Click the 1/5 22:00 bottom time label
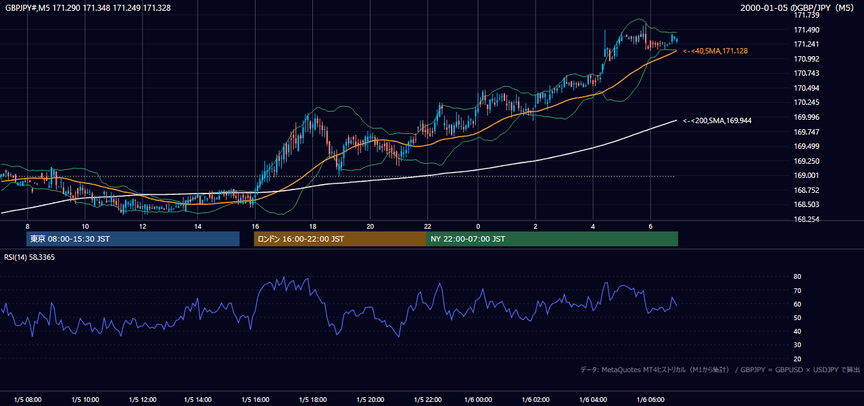 [427, 400]
